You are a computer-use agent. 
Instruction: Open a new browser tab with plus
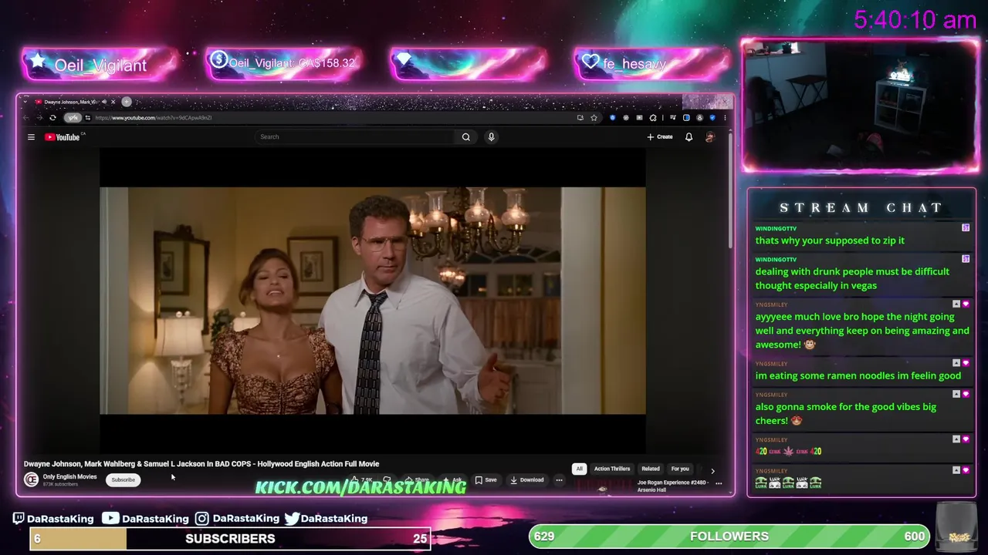tap(127, 102)
